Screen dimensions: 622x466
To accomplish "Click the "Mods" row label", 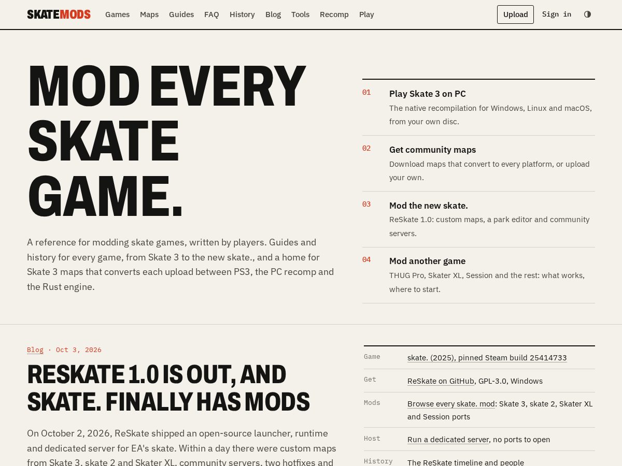I will 372,403.
